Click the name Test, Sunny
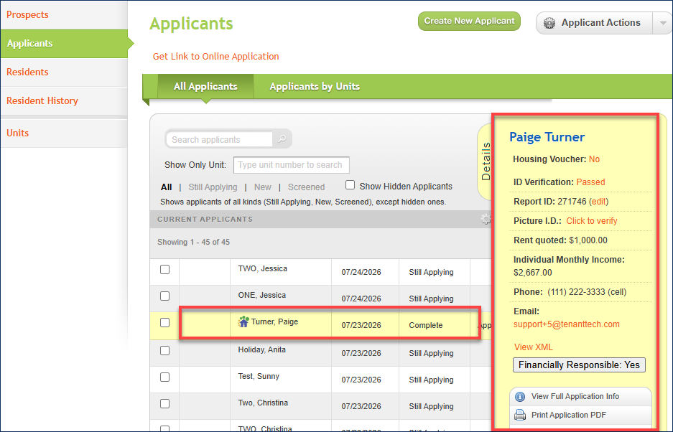673x432 pixels. coord(259,376)
